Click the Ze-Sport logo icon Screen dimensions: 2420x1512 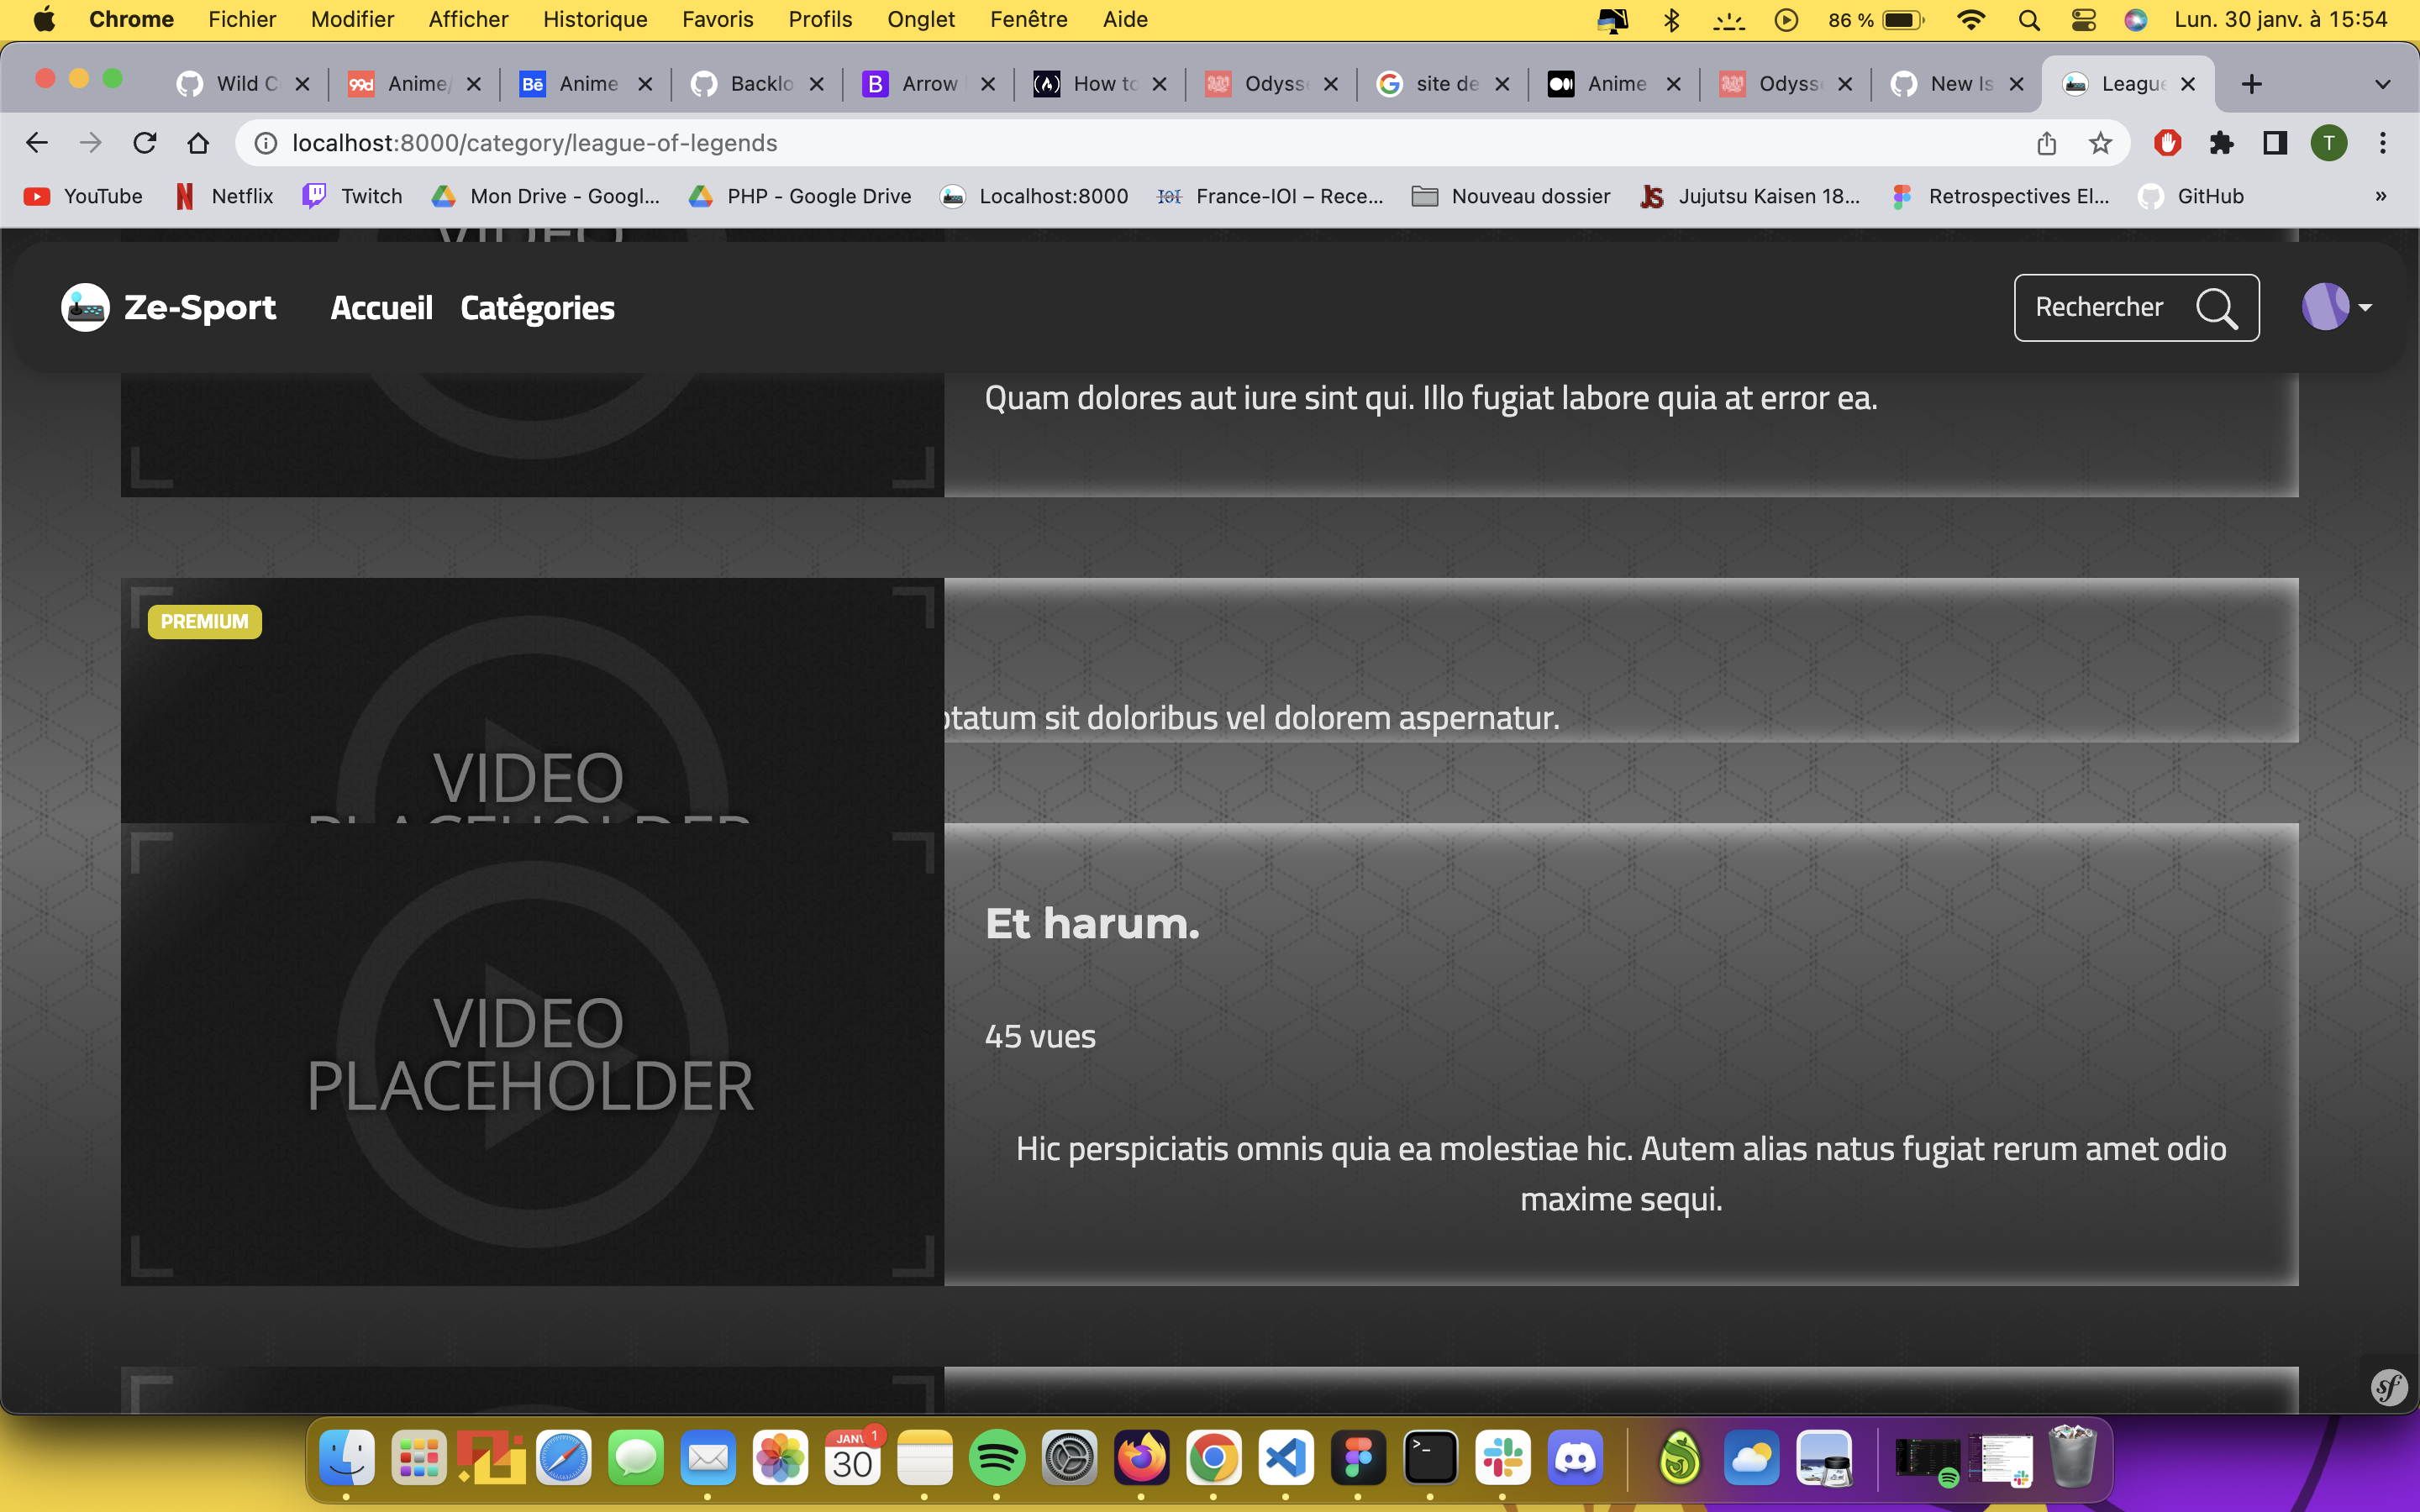[85, 307]
